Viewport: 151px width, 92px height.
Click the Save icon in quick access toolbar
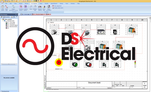(x=8, y=1)
